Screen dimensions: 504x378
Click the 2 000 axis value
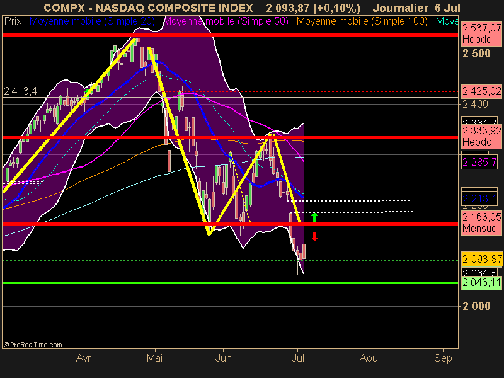tap(476, 306)
